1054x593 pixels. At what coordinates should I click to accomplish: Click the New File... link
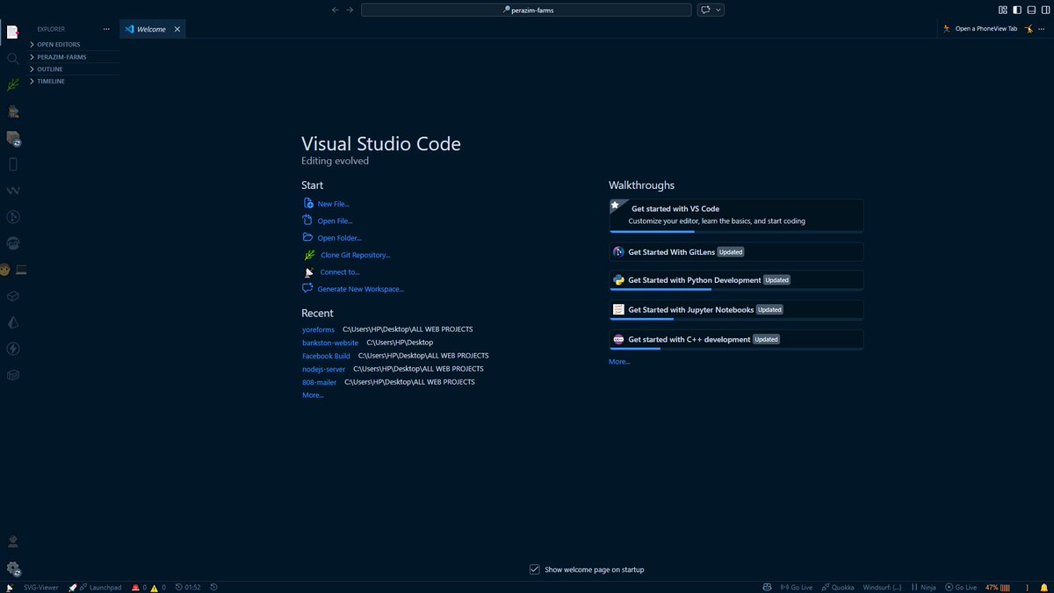[333, 204]
